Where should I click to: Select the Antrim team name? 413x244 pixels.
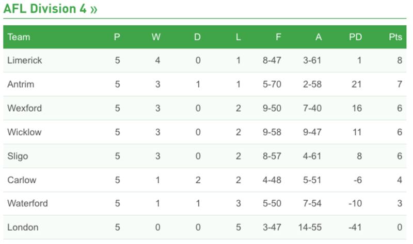(21, 84)
